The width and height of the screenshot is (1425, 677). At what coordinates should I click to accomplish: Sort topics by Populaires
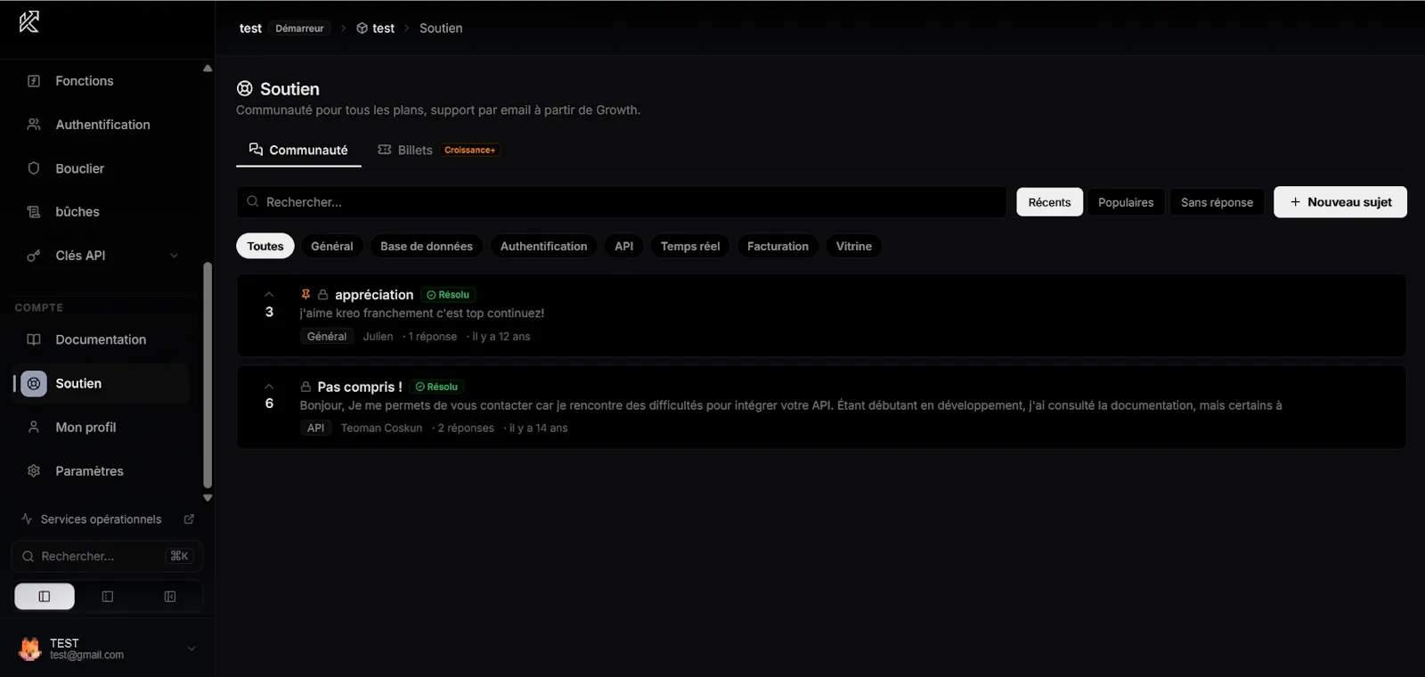(x=1126, y=202)
